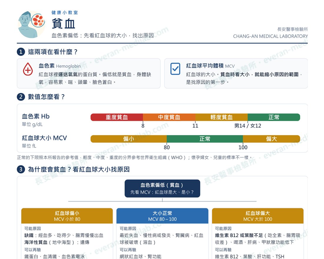The image size is (324, 259).
Task: Click the 缺鐵 cause line
Action: (x=64, y=235)
